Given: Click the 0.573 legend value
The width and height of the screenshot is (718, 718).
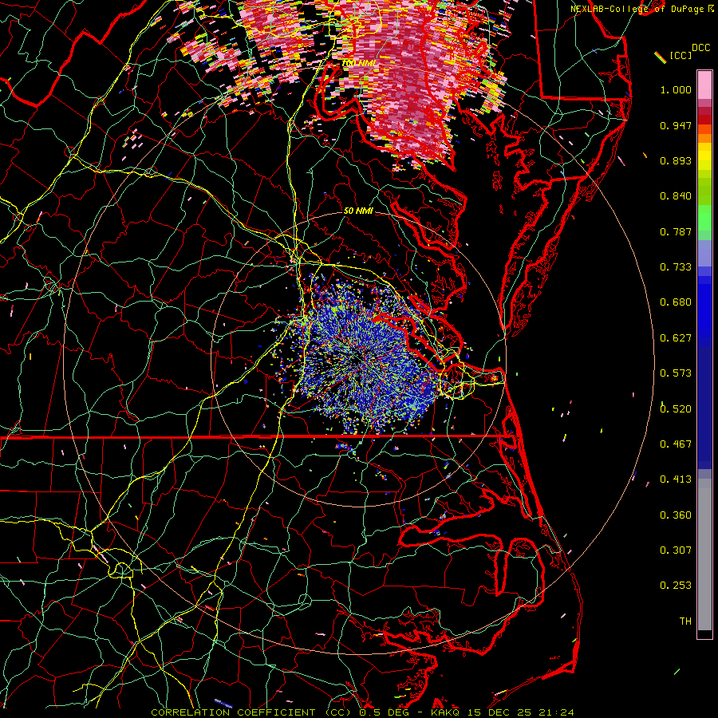Looking at the screenshot, I should pyautogui.click(x=676, y=373).
